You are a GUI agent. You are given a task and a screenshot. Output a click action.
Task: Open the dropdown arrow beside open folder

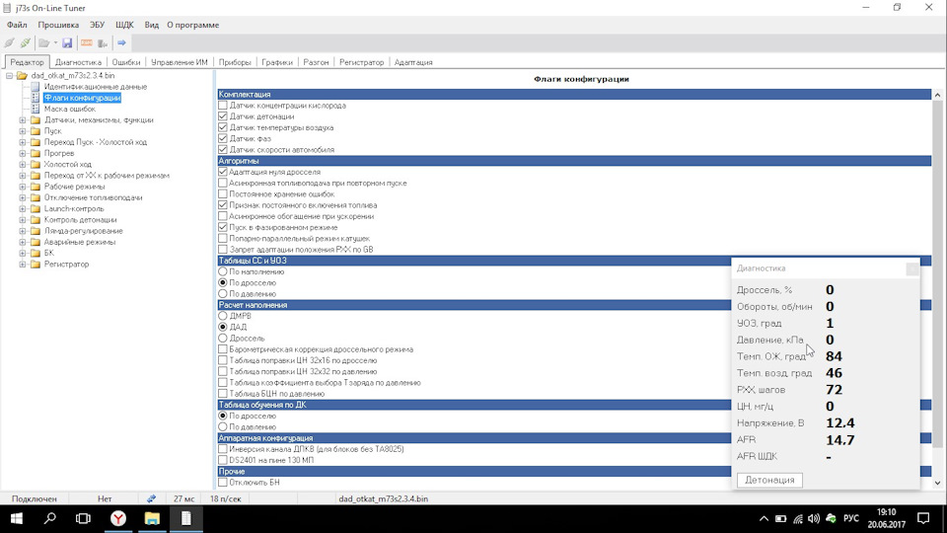point(55,43)
